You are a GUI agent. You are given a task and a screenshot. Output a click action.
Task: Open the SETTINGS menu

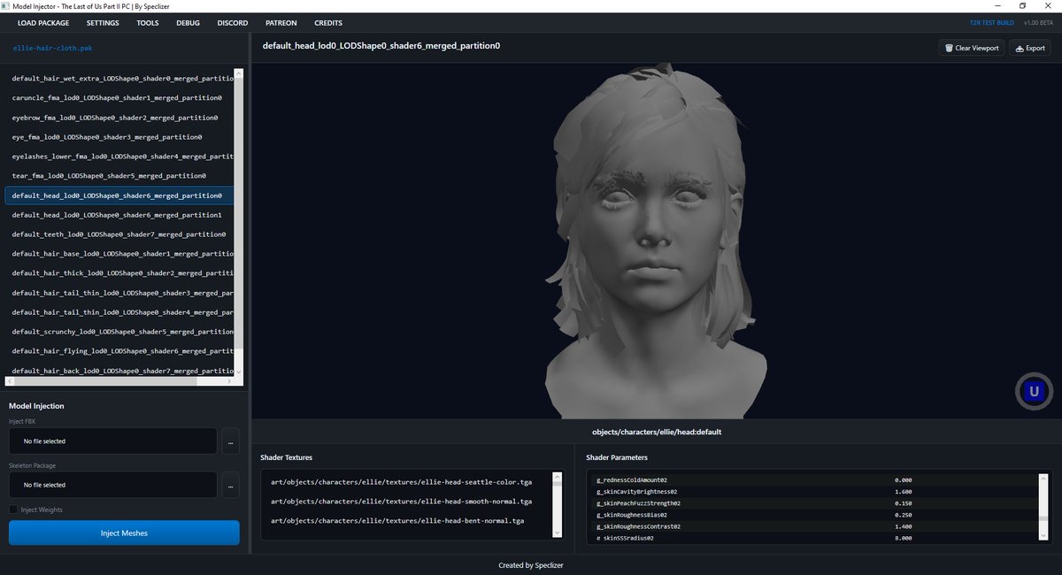pos(102,23)
